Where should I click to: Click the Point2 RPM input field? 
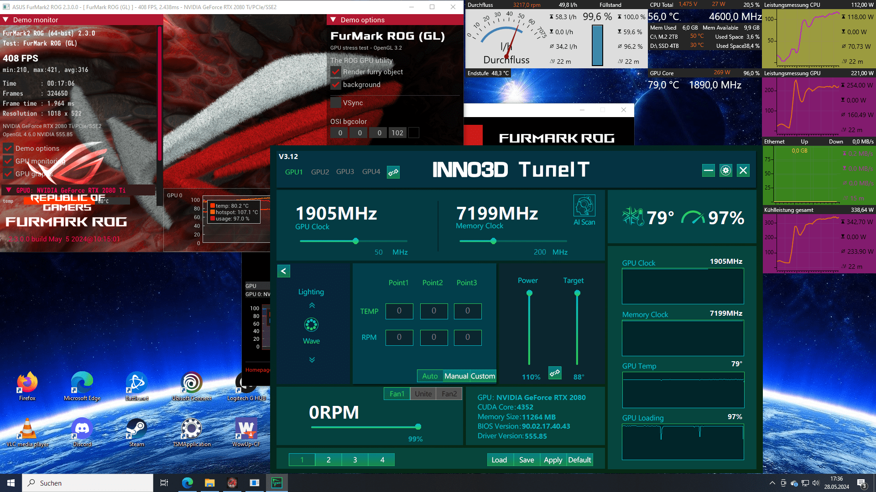[434, 338]
